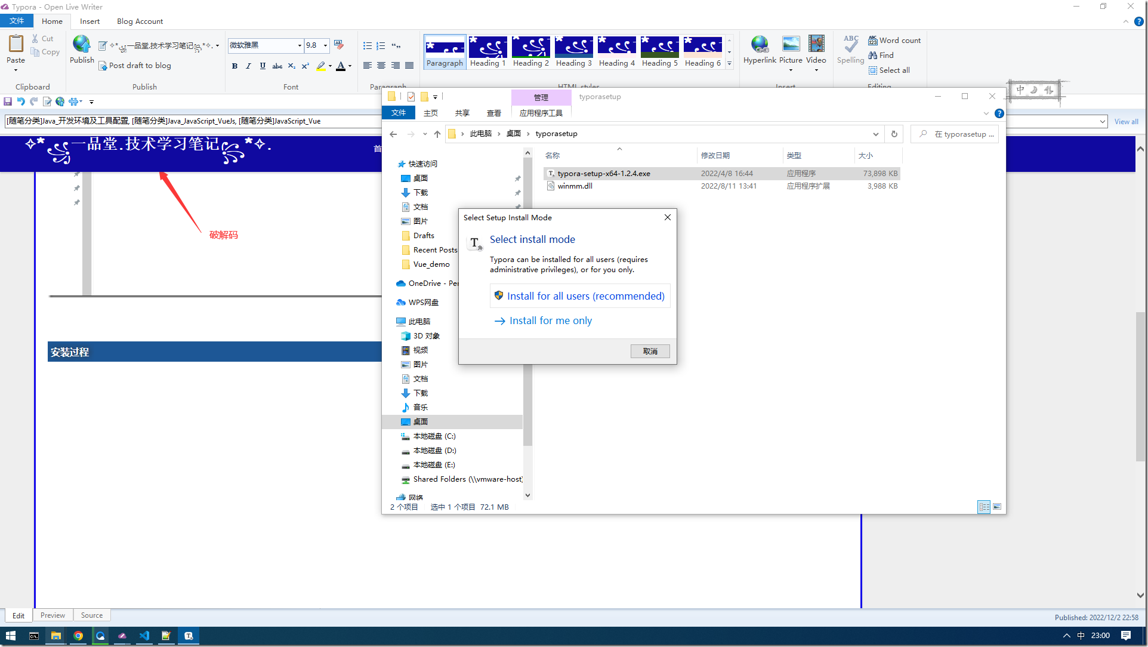Justify text in Paragraph group
The image size is (1148, 647).
409,66
